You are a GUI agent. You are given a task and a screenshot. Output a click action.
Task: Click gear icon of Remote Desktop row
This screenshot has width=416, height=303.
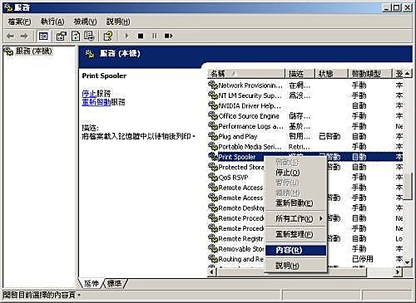213,208
